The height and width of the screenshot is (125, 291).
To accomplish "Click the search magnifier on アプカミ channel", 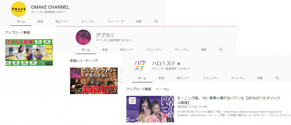I will coord(221,50).
